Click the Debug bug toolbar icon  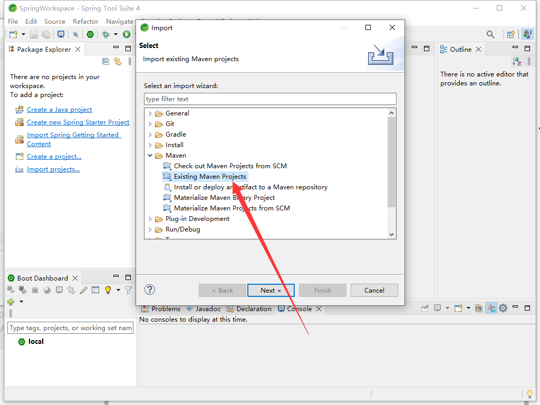(x=105, y=34)
